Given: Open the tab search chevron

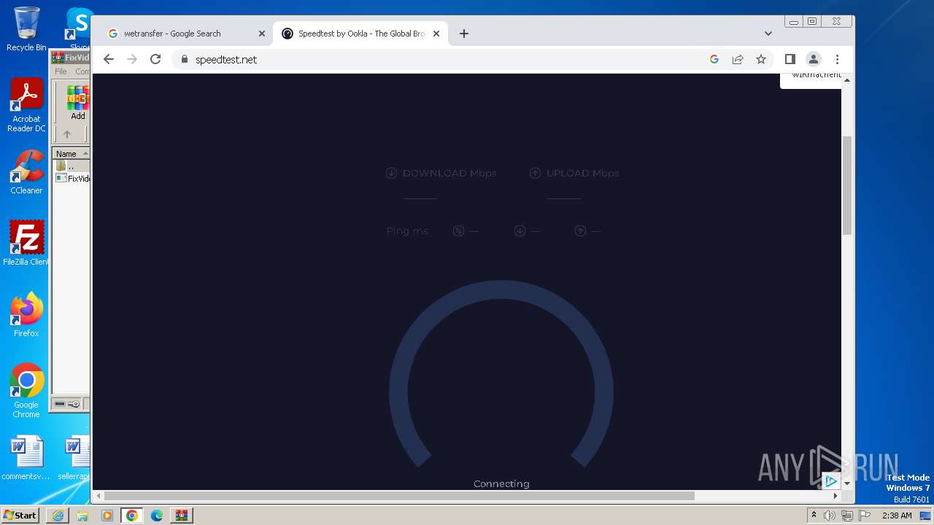Looking at the screenshot, I should tap(768, 34).
